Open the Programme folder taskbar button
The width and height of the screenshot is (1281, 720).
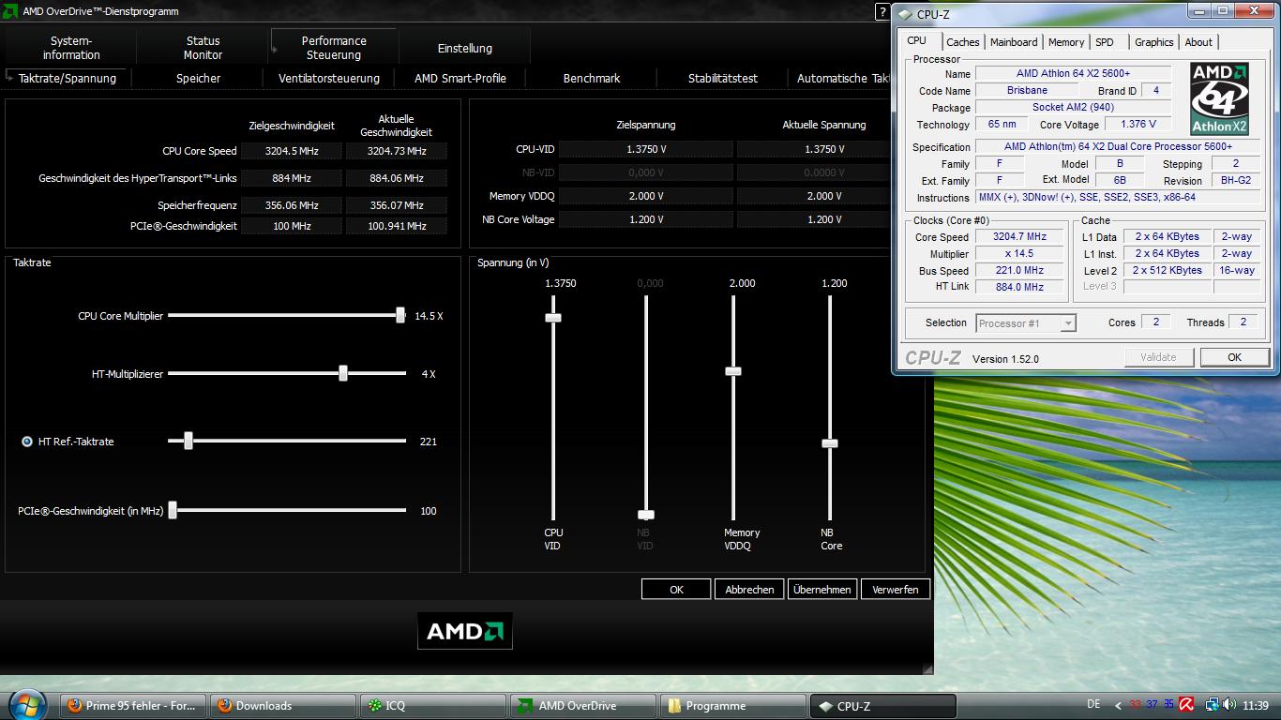tap(732, 706)
